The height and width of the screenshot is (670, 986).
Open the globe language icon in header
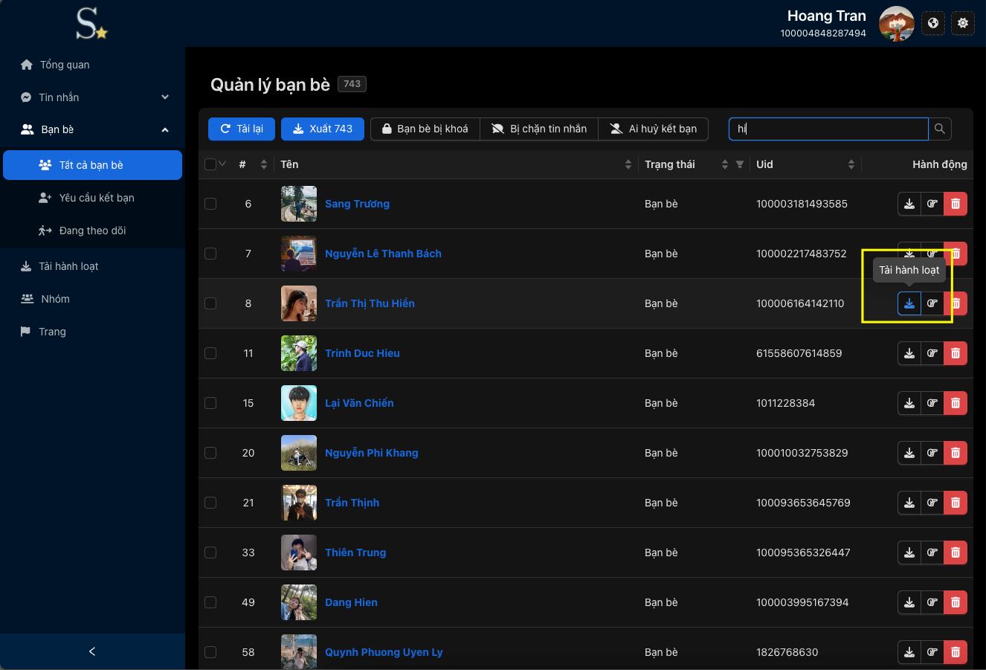click(x=933, y=23)
